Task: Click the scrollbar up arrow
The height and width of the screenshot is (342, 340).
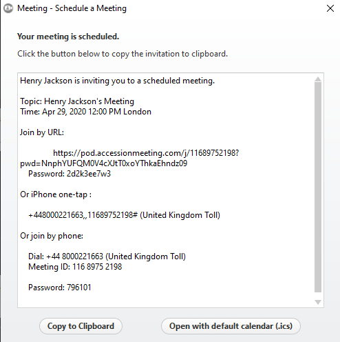Action: (x=318, y=79)
